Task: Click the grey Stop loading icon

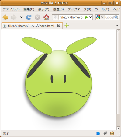Action: click(x=37, y=17)
